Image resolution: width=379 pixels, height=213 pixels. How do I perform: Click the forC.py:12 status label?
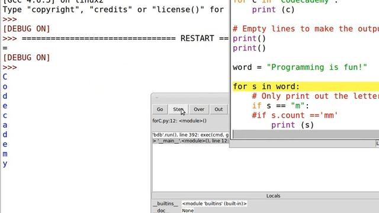click(x=179, y=121)
